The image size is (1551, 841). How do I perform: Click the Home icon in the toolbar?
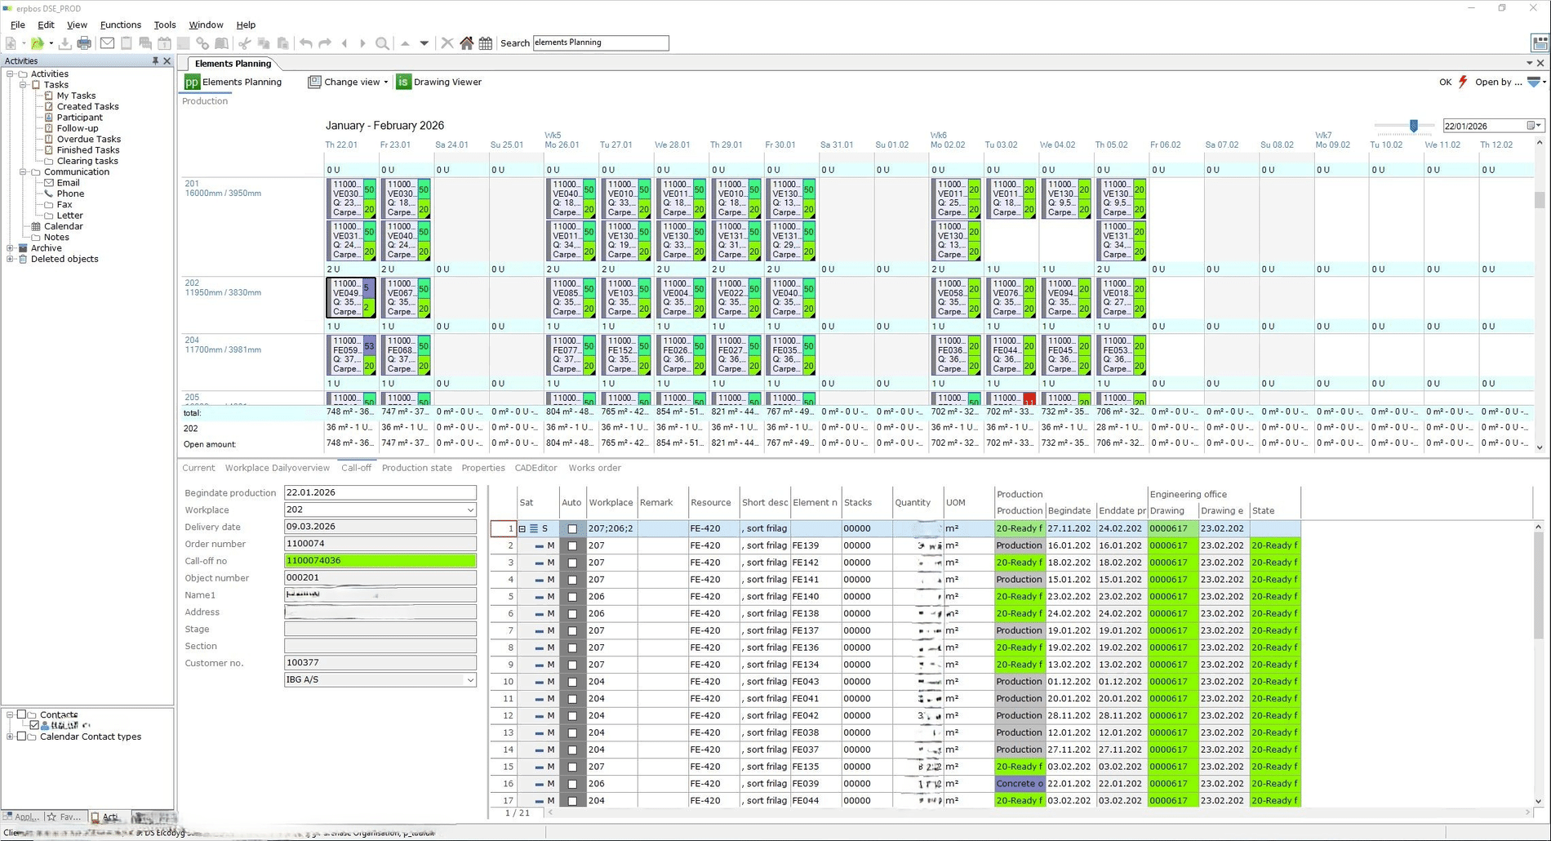click(x=467, y=42)
